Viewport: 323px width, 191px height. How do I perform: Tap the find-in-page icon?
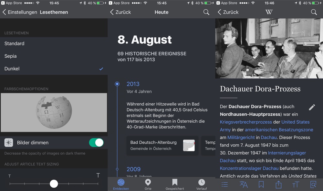[313, 184]
